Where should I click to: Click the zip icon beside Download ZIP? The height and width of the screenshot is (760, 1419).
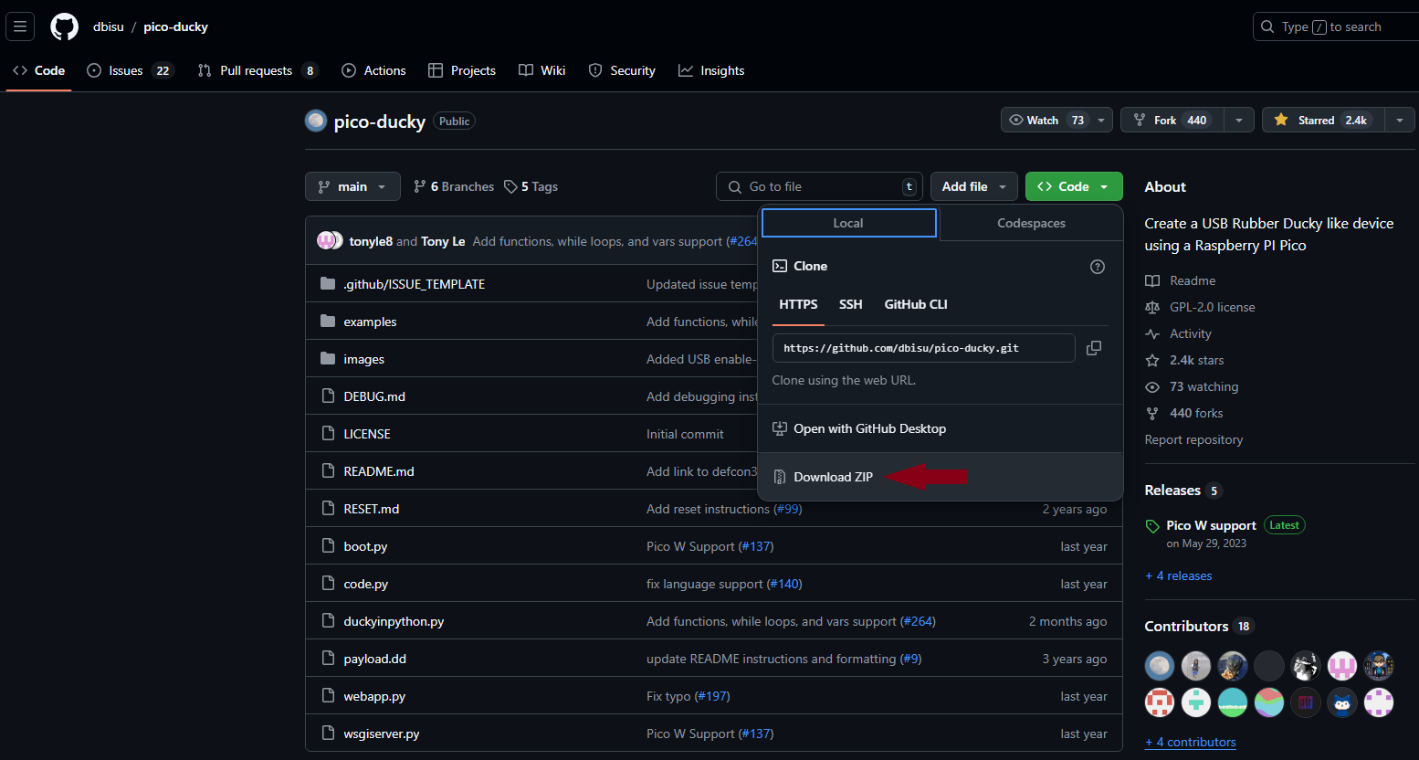[x=780, y=477]
